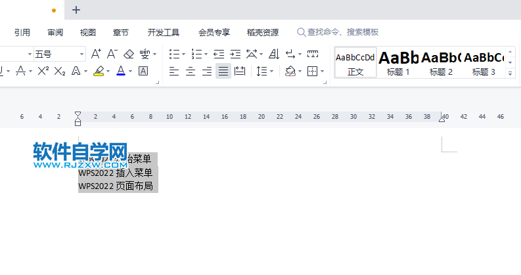Open paragraph dialog launcher
The width and height of the screenshot is (521, 275).
(x=325, y=82)
